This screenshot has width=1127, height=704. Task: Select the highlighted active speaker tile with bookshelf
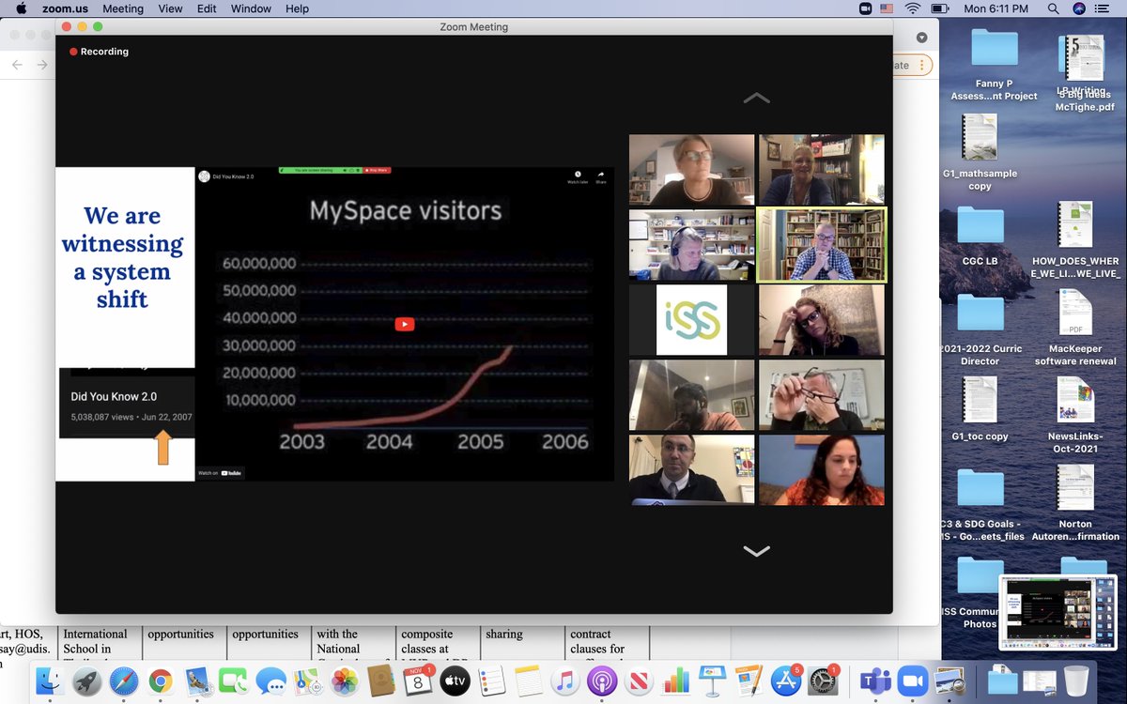click(822, 245)
